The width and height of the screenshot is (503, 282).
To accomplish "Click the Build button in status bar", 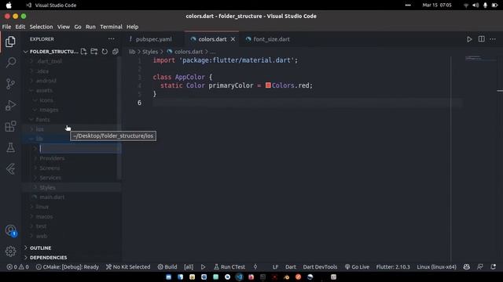I will pyautogui.click(x=167, y=266).
